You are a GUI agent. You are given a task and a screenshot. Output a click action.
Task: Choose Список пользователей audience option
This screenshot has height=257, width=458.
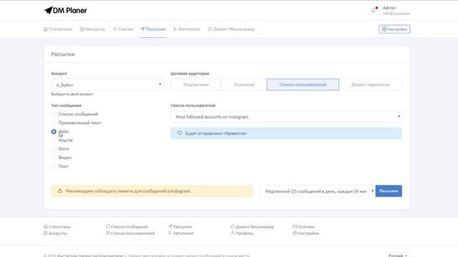click(303, 84)
